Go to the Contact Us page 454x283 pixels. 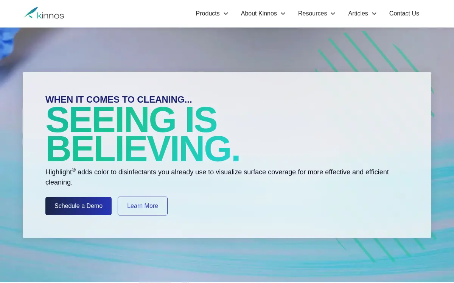404,14
